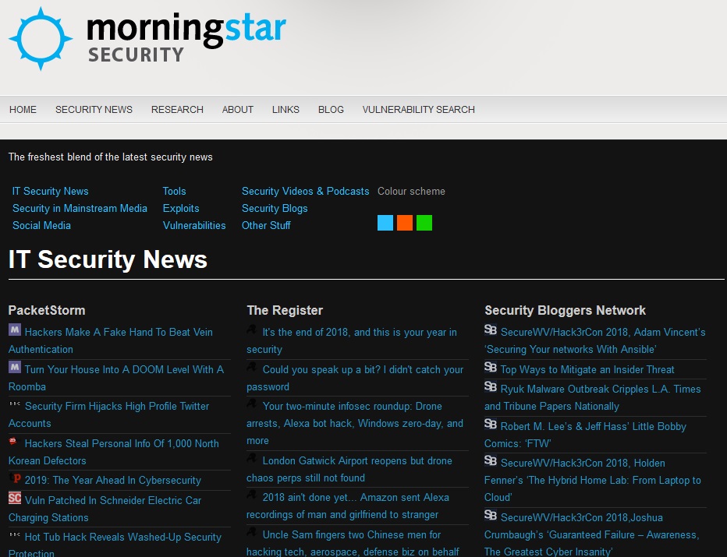Open 'Ryuk Malware Outbreak Cripples L.A. Times' article
This screenshot has width=727, height=557.
(593, 397)
